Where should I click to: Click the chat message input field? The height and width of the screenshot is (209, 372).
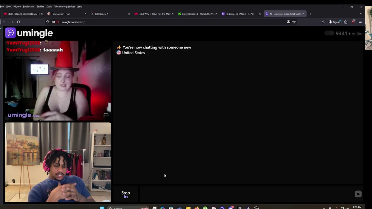[246, 194]
